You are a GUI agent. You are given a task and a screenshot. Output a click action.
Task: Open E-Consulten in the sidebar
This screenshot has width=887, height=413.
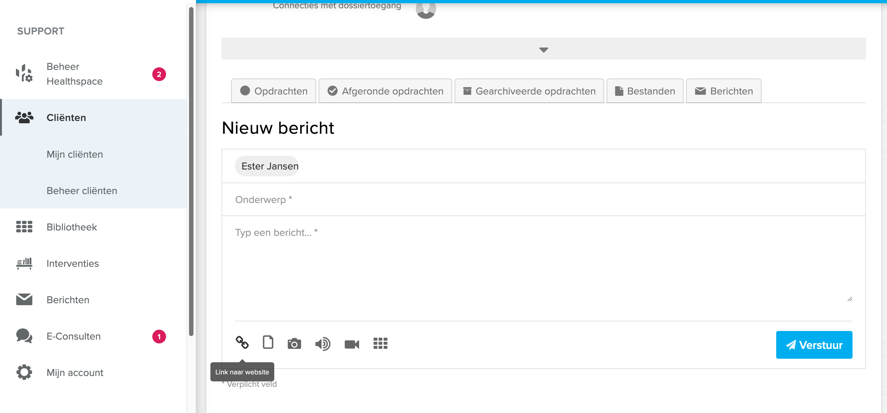pyautogui.click(x=93, y=336)
